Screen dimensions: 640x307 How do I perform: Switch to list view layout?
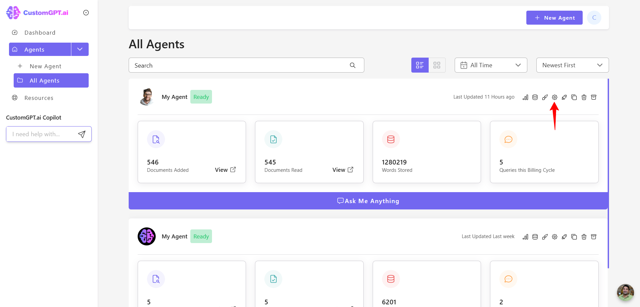pos(420,65)
